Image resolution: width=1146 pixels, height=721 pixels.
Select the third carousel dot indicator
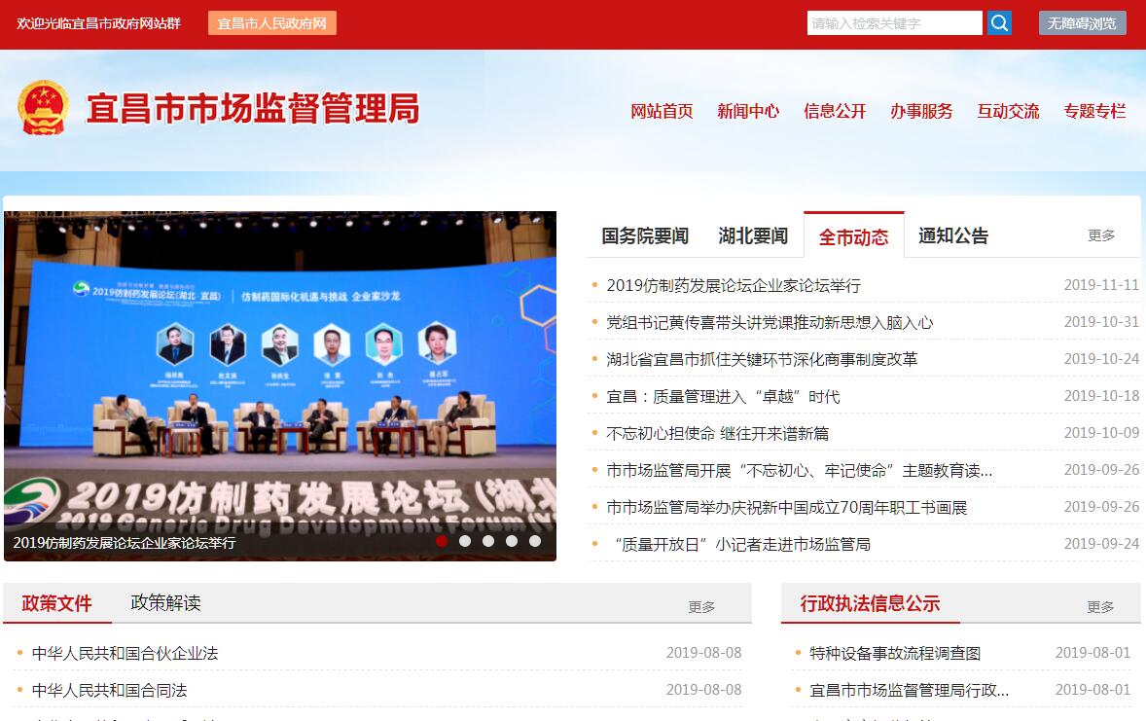point(488,541)
